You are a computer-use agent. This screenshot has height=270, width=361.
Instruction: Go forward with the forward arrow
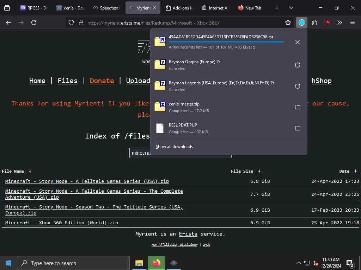click(21, 22)
